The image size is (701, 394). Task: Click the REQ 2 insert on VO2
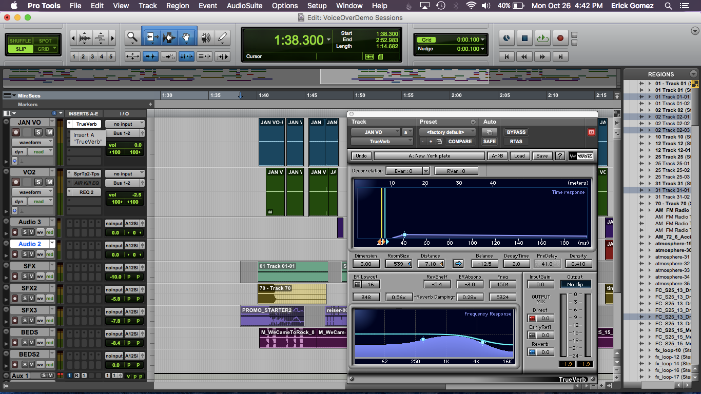pyautogui.click(x=84, y=192)
